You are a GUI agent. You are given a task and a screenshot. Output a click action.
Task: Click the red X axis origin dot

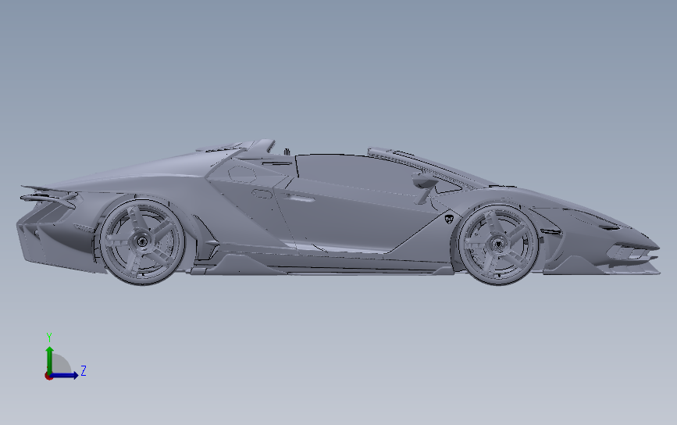tap(48, 377)
